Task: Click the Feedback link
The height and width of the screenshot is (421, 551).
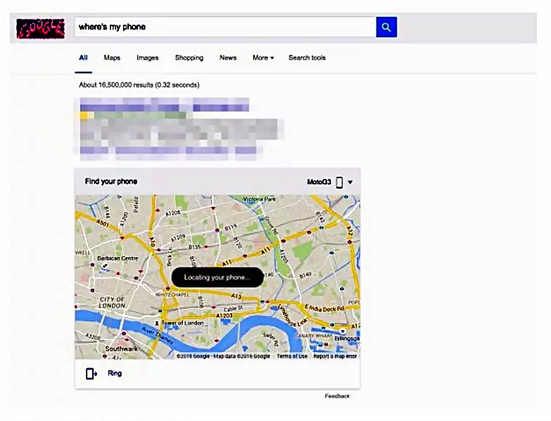Action: 337,396
